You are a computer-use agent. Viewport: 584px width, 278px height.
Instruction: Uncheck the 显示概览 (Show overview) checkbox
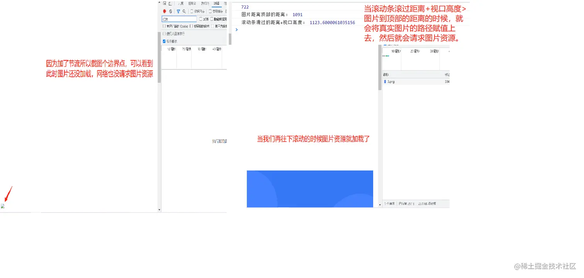coord(164,41)
